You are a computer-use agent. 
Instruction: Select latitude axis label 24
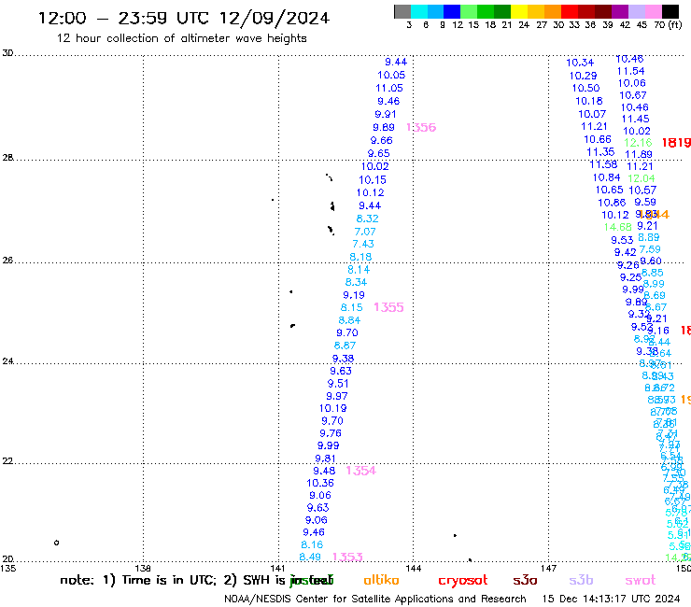click(x=7, y=361)
